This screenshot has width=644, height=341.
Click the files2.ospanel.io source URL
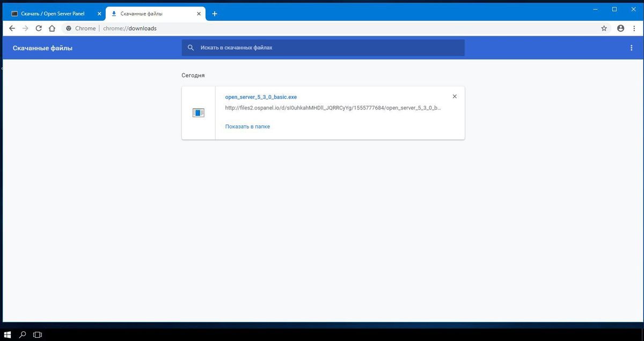pos(333,108)
